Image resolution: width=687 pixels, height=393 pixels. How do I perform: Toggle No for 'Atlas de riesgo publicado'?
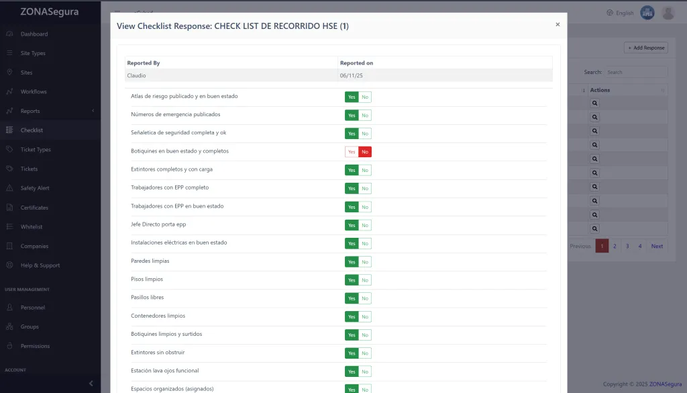(x=365, y=97)
